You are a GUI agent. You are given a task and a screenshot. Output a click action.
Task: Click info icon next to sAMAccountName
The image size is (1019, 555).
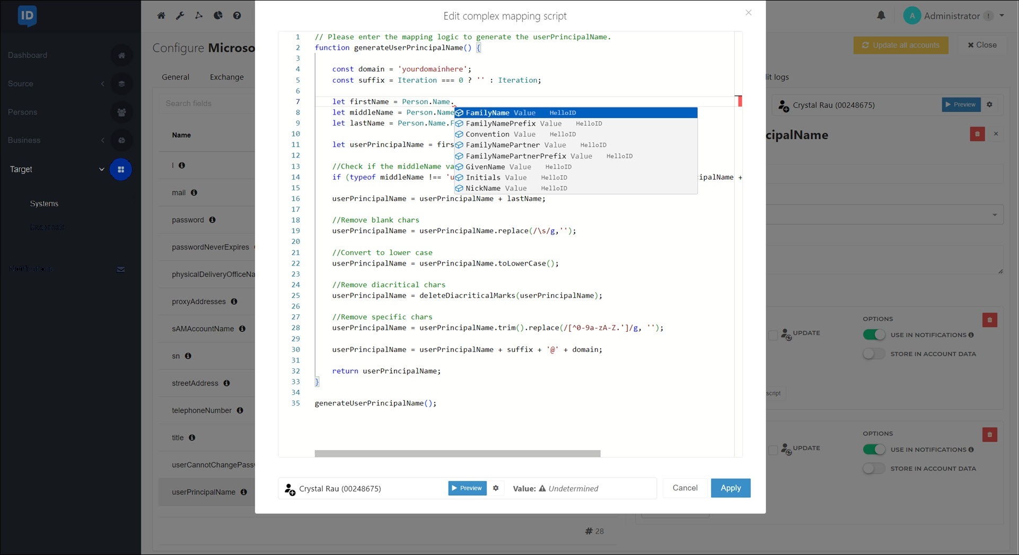click(242, 329)
